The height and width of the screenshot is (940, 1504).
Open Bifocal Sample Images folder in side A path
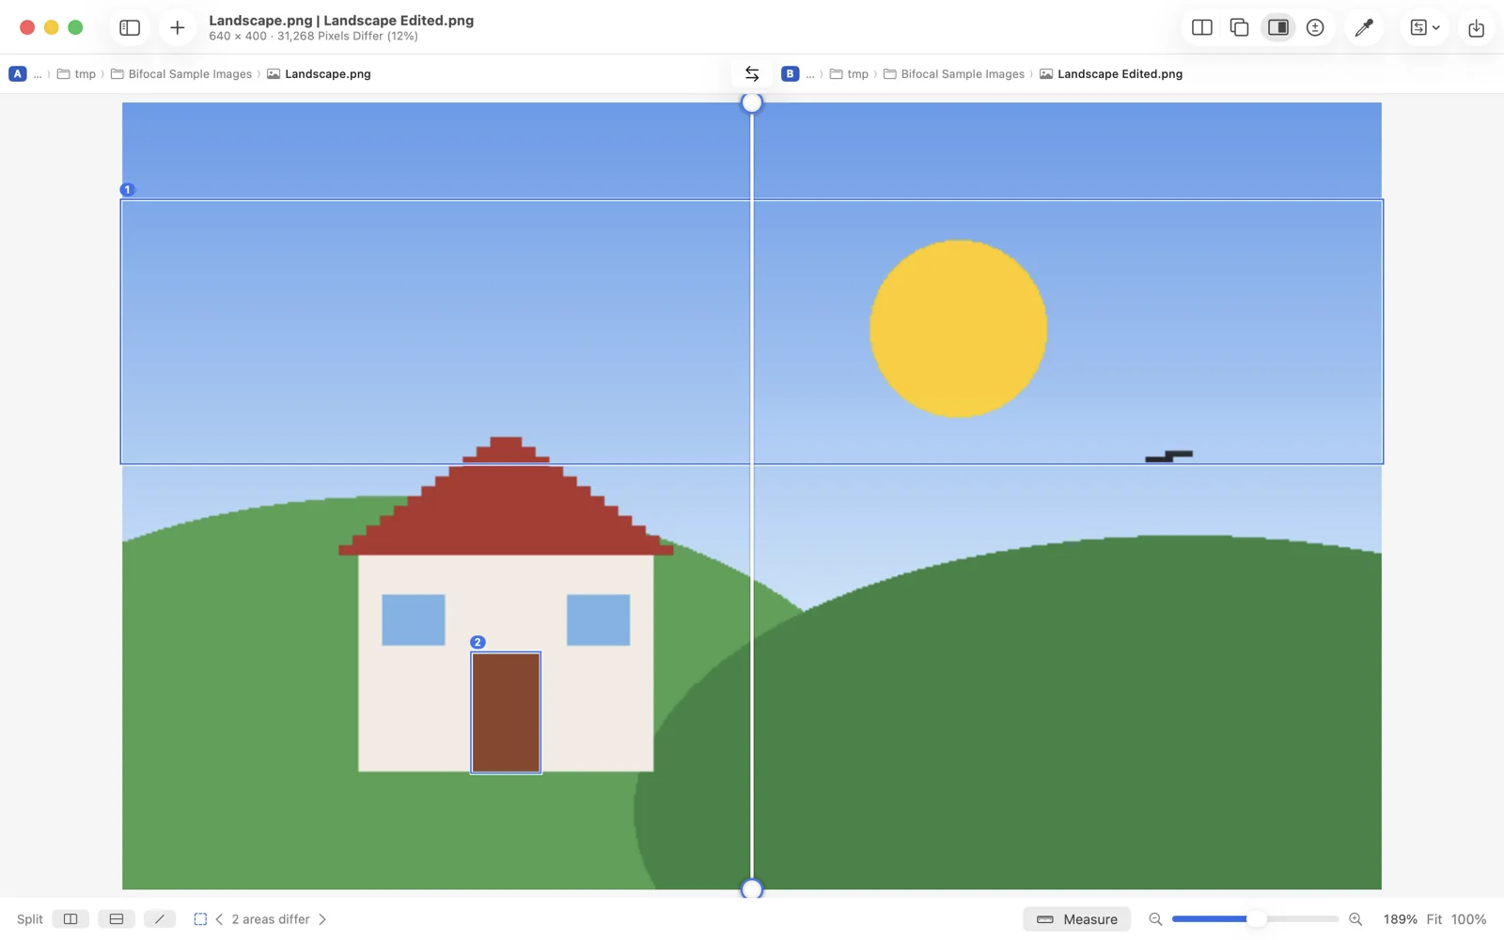pos(181,73)
